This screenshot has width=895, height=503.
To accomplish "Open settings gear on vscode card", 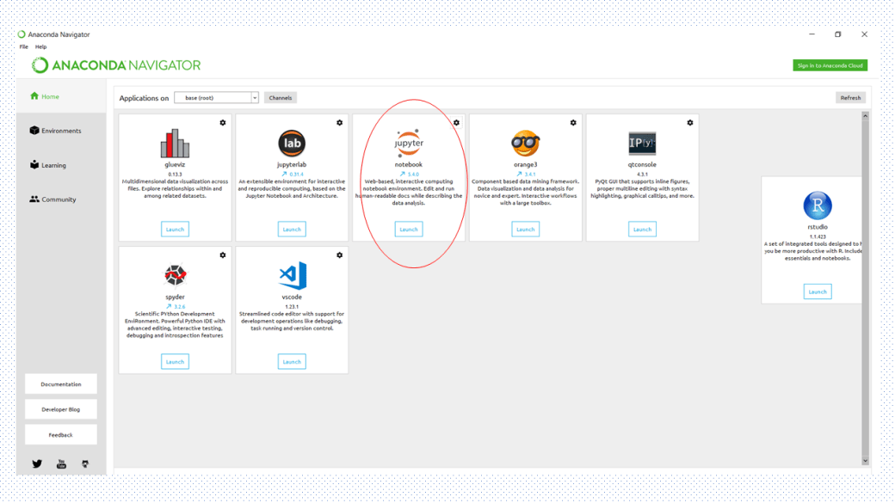I will click(340, 255).
